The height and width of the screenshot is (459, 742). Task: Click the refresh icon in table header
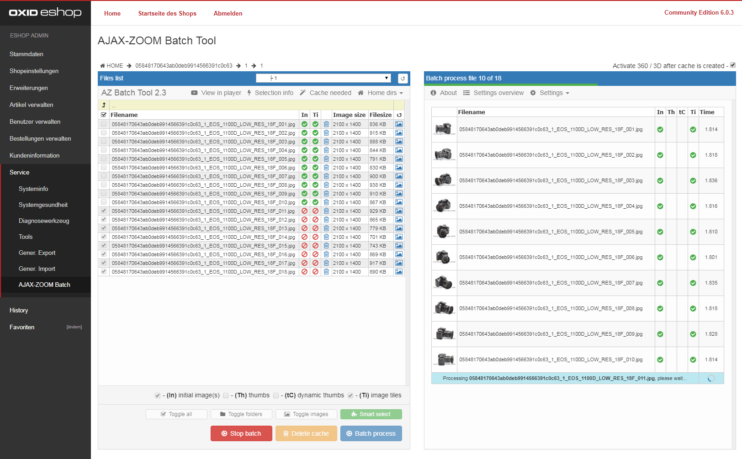coord(399,115)
